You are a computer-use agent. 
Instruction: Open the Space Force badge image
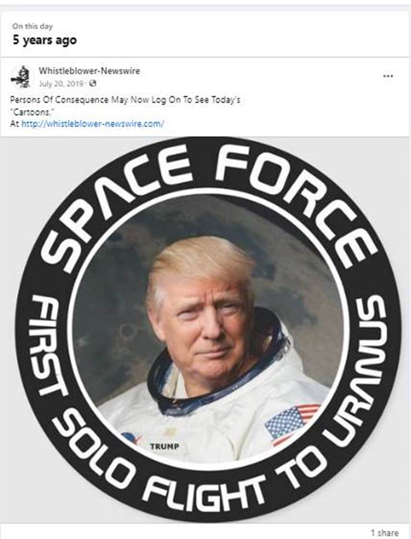pyautogui.click(x=206, y=330)
